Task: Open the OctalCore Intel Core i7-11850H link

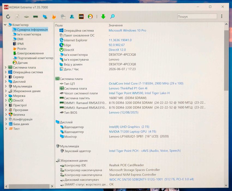Action: (146, 83)
